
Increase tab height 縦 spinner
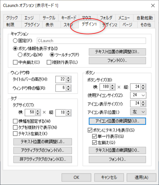(x=68, y=111)
